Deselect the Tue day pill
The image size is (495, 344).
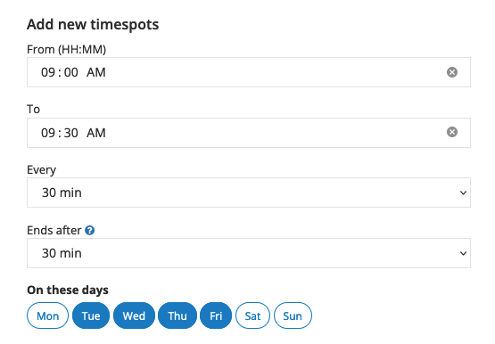click(91, 315)
